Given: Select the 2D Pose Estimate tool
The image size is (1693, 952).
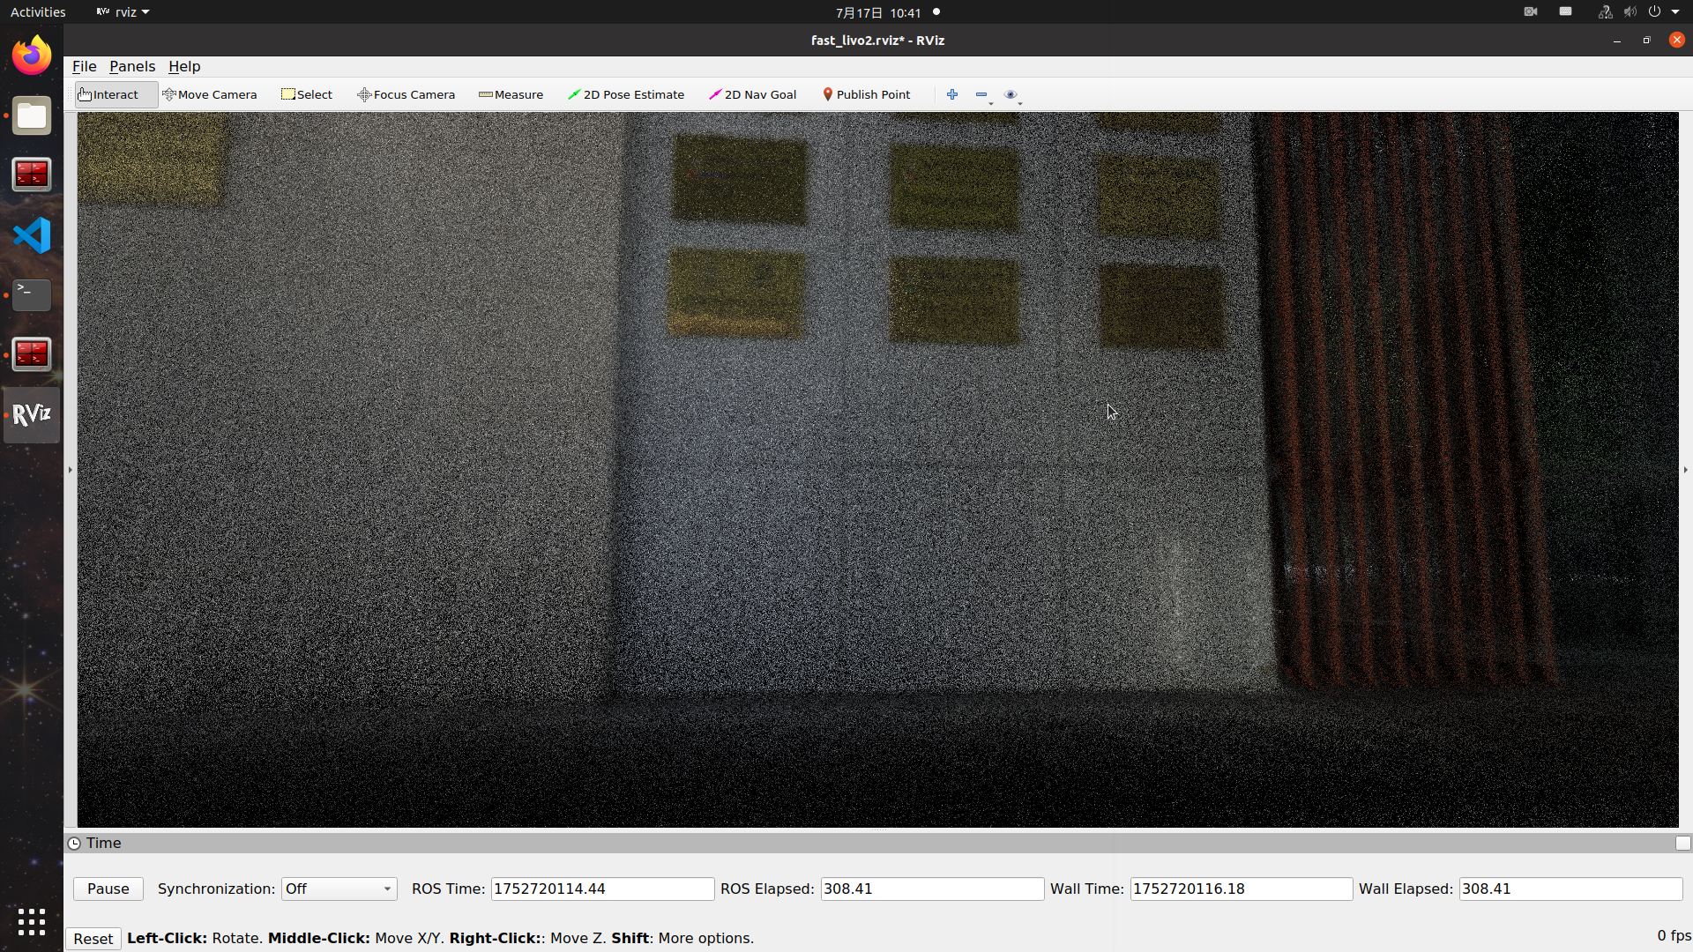Looking at the screenshot, I should pyautogui.click(x=626, y=95).
